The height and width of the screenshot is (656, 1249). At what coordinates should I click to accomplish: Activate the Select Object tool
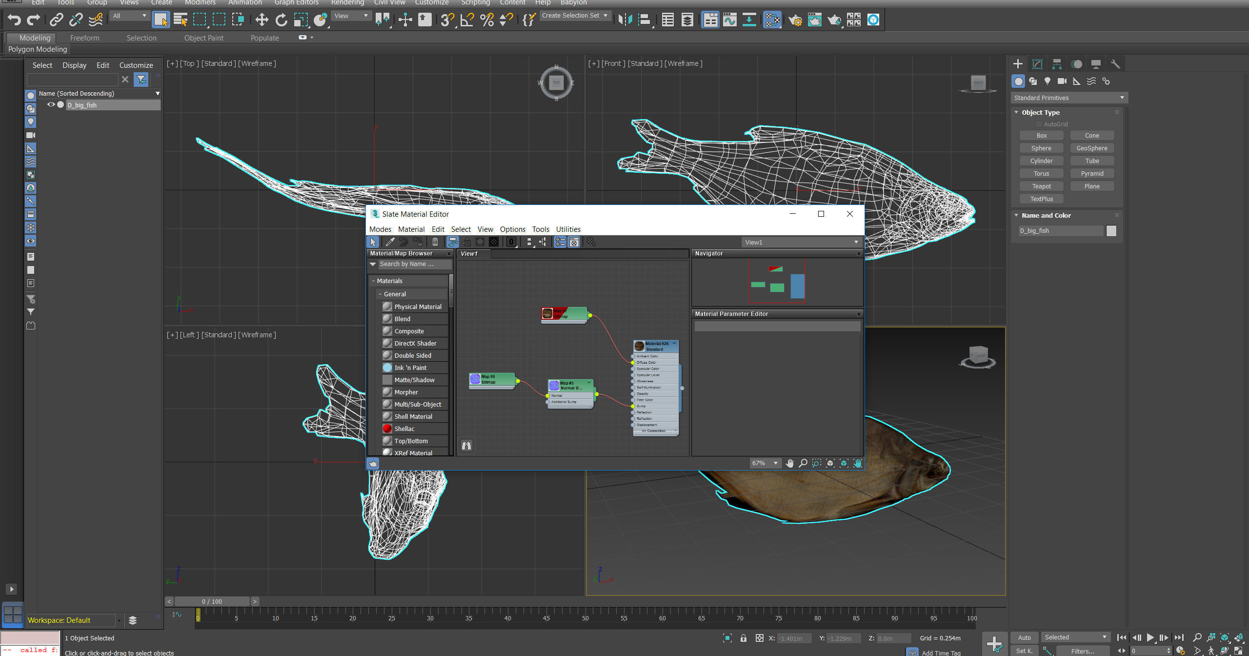(x=161, y=20)
